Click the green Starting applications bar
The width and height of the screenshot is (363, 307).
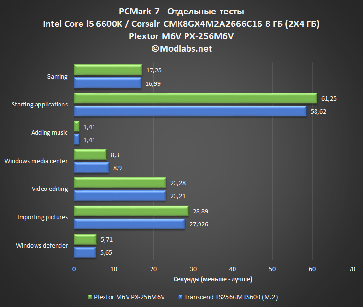(196, 98)
